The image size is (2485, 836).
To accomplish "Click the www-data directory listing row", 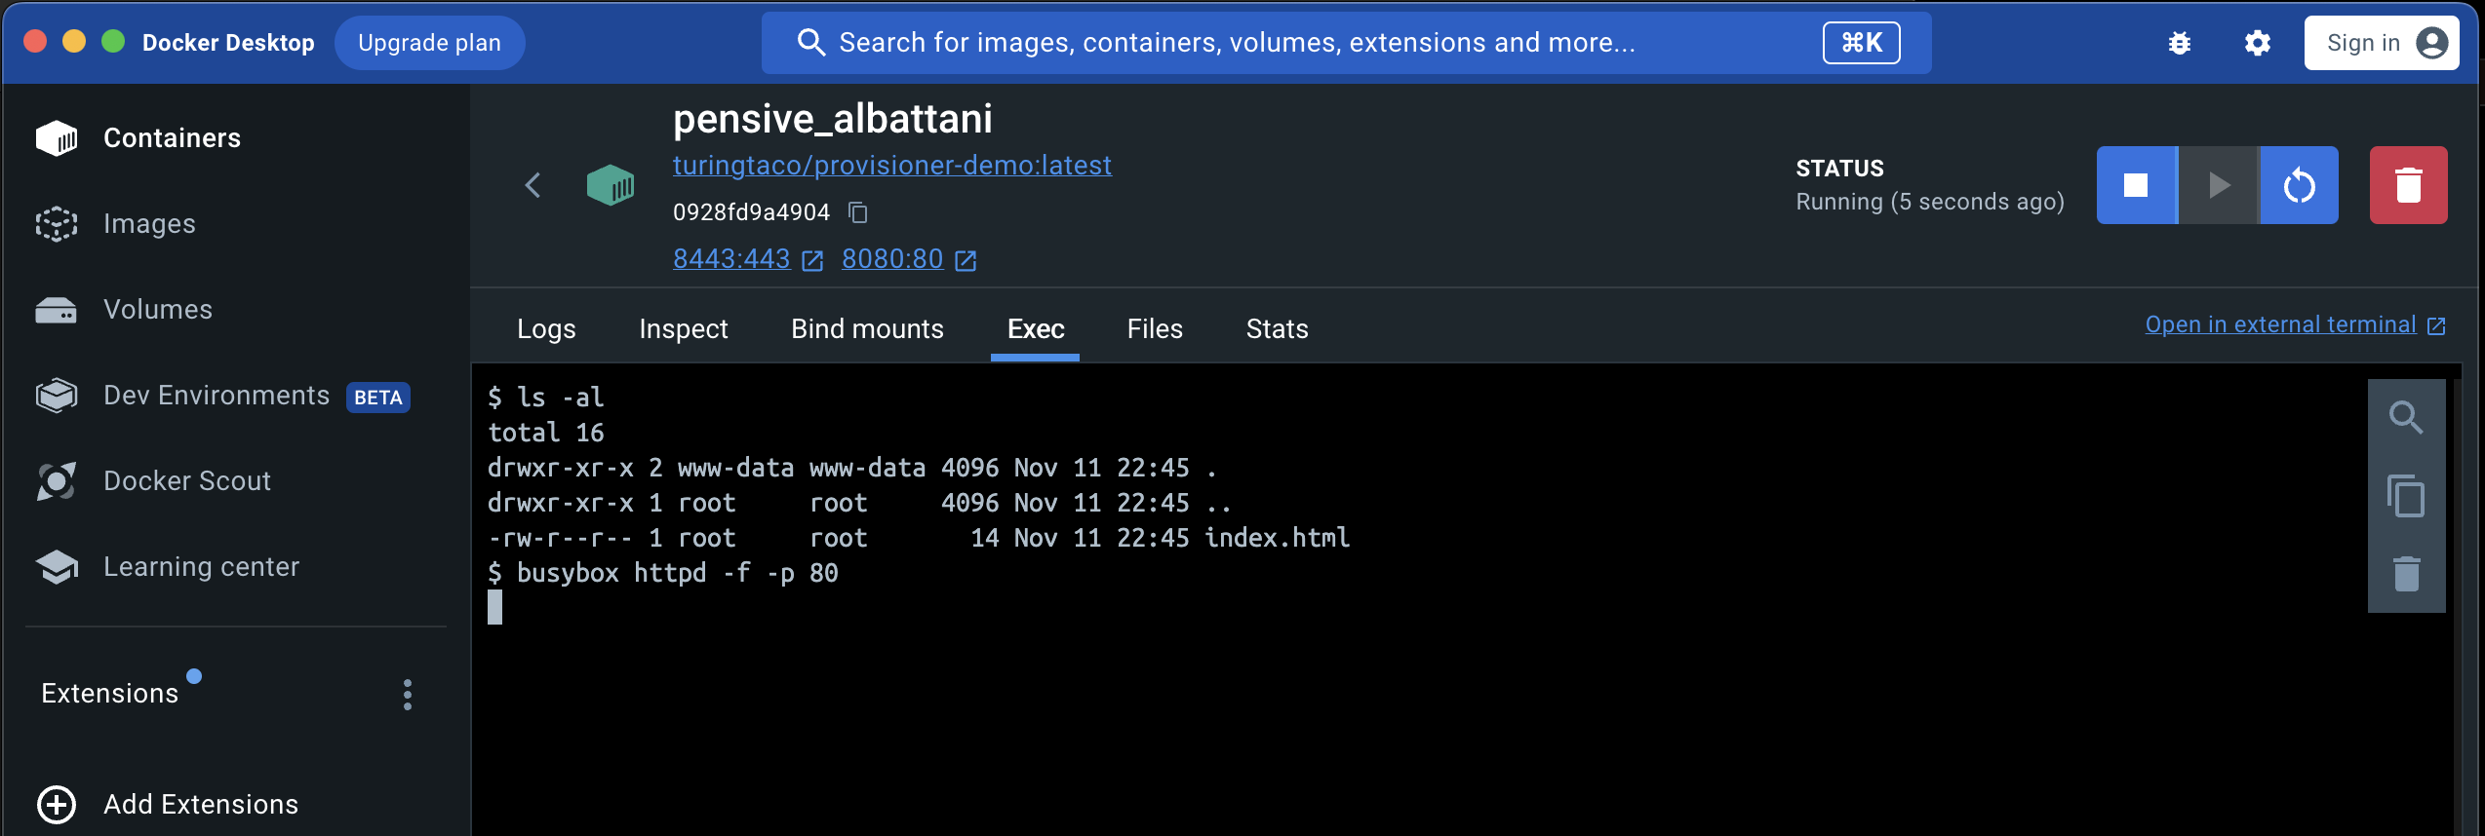I will (853, 468).
